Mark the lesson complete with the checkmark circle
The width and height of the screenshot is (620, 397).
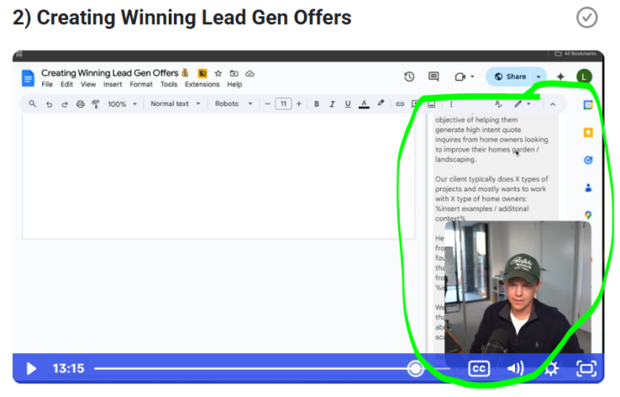coord(586,18)
